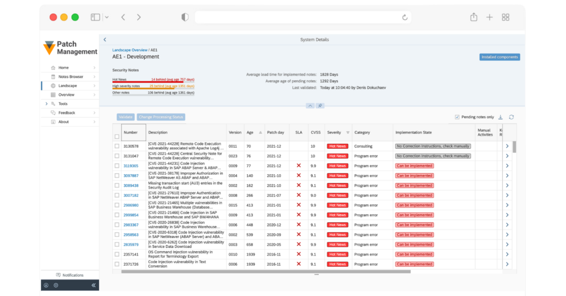Click the SLA red X for note 2357141
The width and height of the screenshot is (566, 296).
click(x=298, y=254)
